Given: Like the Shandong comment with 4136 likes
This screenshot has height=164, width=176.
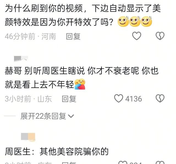Looking at the screenshot, I should pos(119,98).
